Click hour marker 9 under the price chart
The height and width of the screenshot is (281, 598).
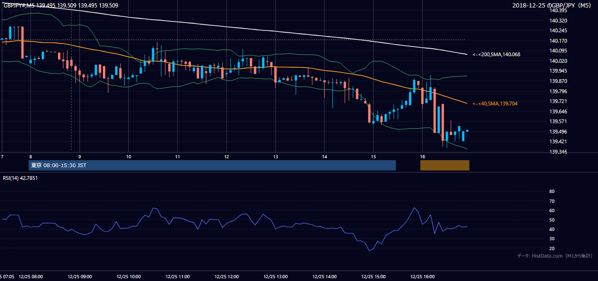click(80, 156)
